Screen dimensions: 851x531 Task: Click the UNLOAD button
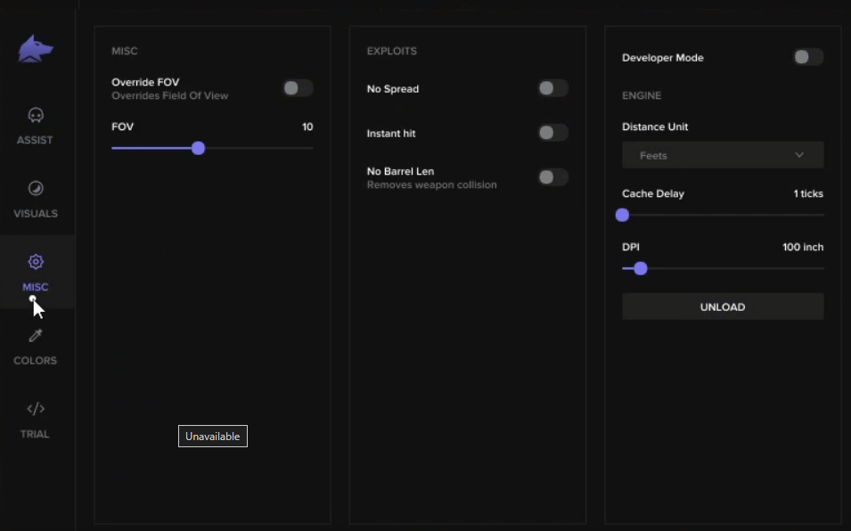click(x=723, y=306)
